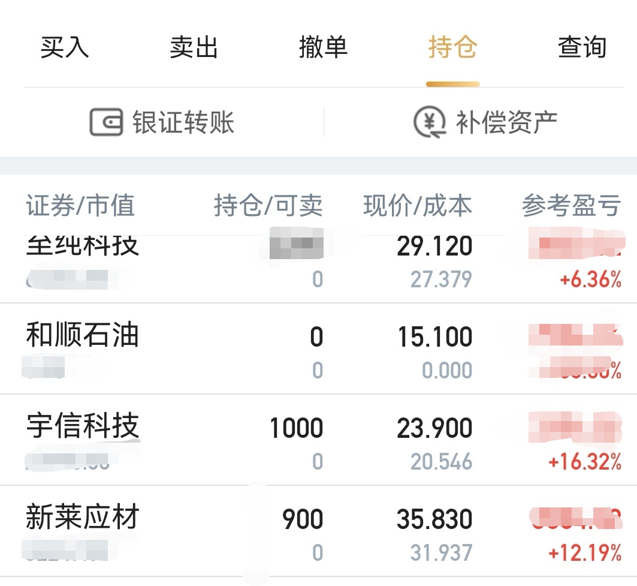The height and width of the screenshot is (586, 637).
Task: Go to the 撤单 tab
Action: (x=323, y=47)
